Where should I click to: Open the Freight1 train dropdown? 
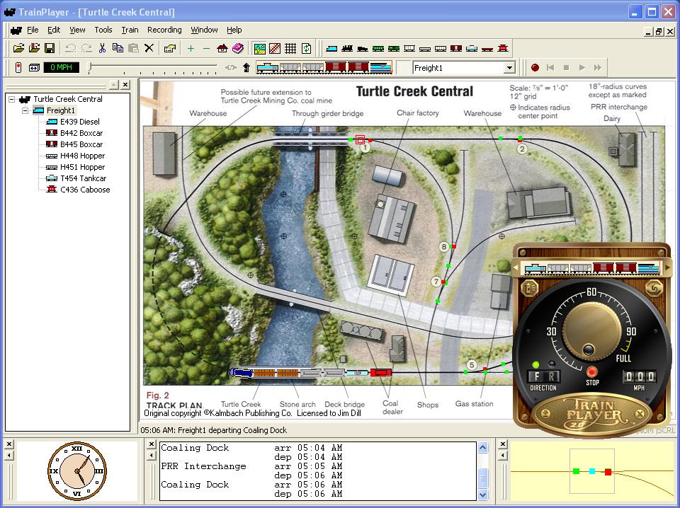509,68
